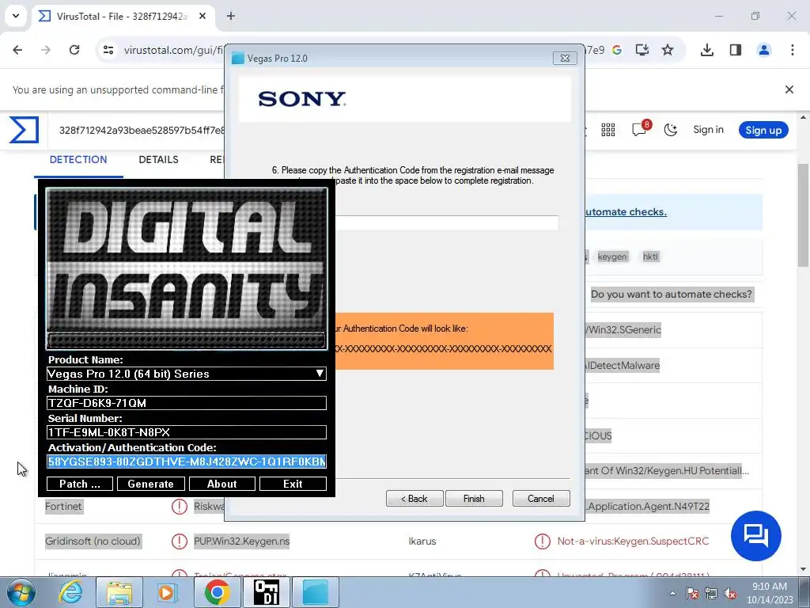810x608 pixels.
Task: Open Chrome side panel icon
Action: [x=736, y=50]
